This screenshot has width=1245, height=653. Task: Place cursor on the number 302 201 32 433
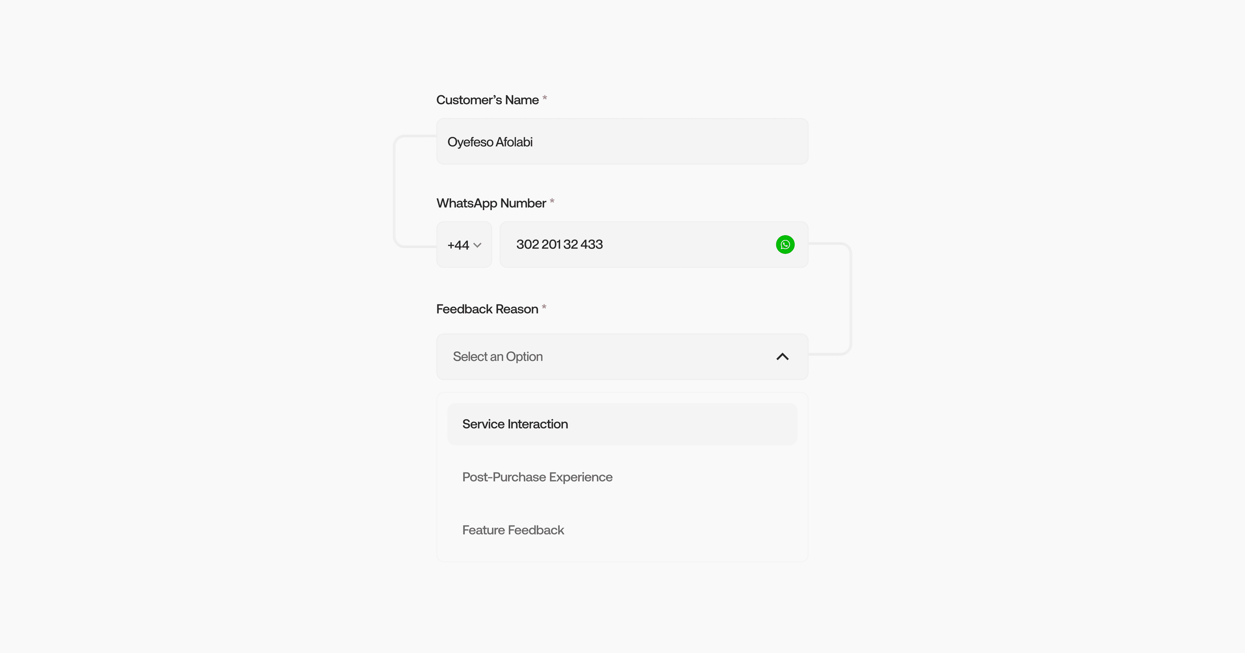[x=559, y=245]
